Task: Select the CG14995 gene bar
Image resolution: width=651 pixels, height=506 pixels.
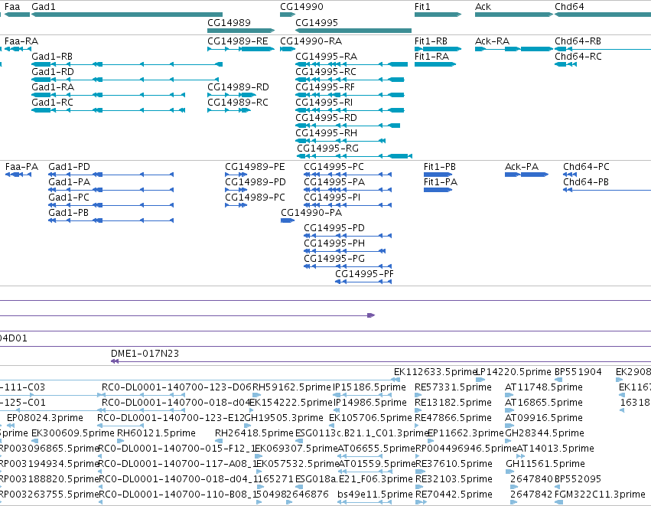Action: [x=353, y=31]
